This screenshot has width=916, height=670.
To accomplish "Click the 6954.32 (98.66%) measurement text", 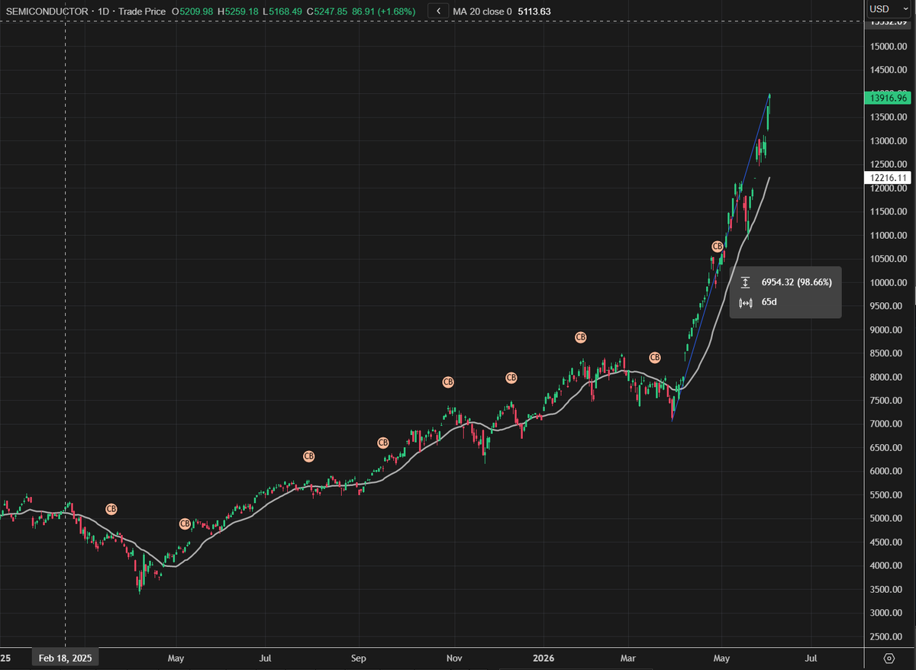I will [x=796, y=282].
